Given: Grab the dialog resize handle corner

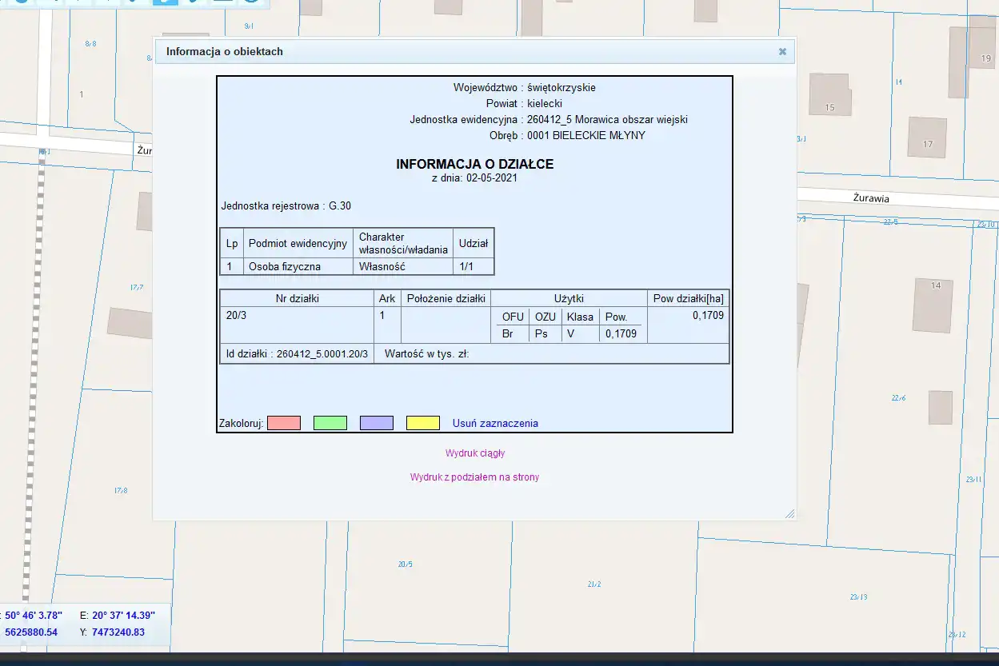Looking at the screenshot, I should [x=789, y=514].
